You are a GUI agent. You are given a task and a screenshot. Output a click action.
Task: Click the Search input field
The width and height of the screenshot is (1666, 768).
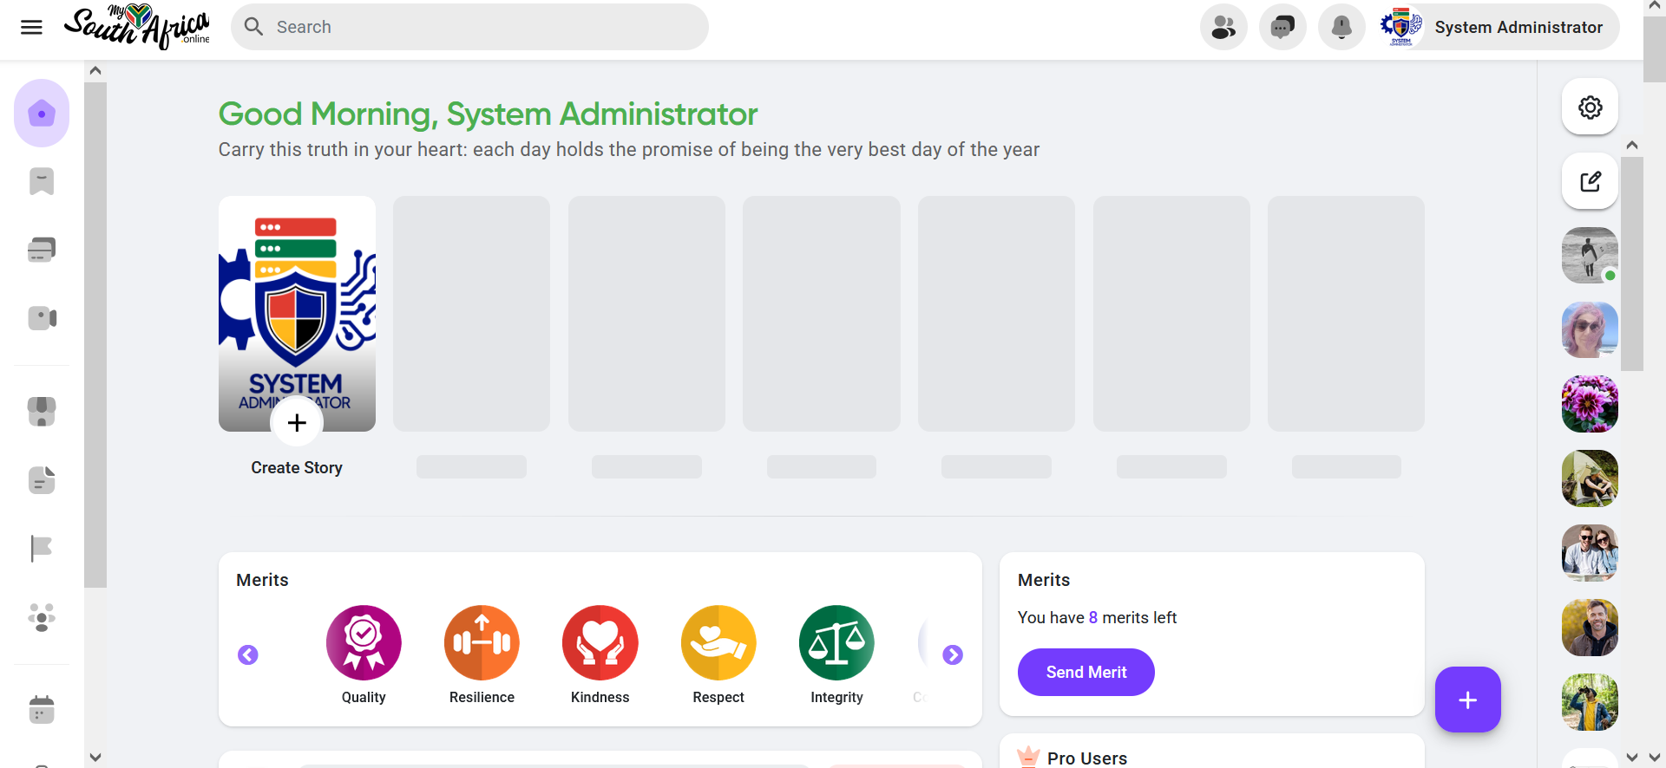click(x=469, y=27)
